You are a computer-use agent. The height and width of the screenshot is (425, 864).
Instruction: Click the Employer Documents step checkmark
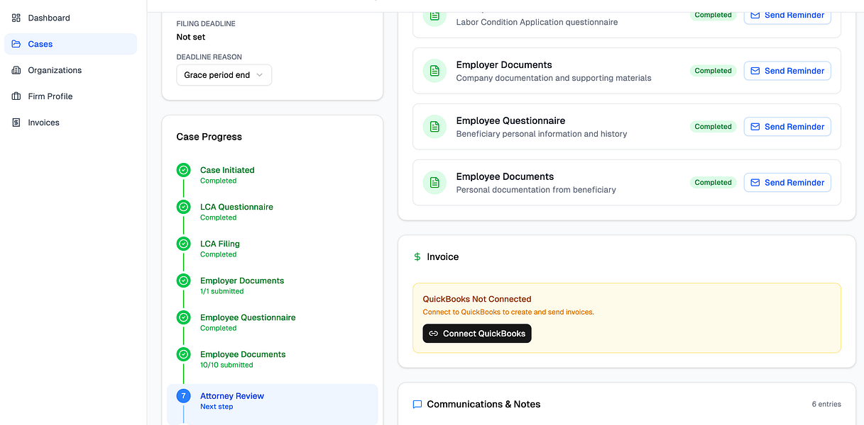click(x=183, y=280)
